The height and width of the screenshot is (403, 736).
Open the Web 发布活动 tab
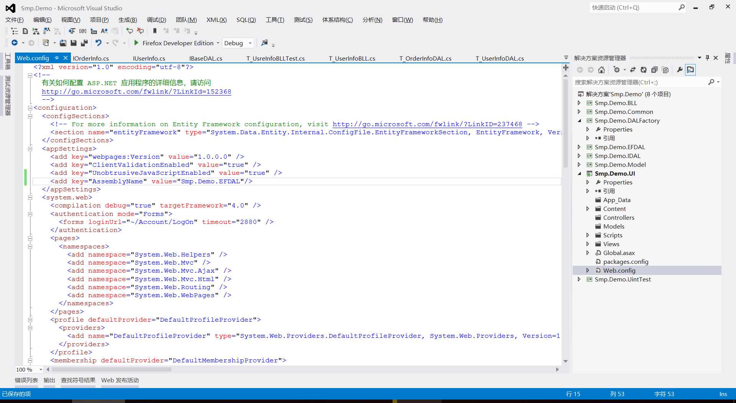[120, 380]
